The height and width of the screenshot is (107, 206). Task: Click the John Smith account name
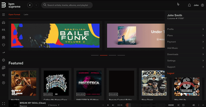point(175,15)
